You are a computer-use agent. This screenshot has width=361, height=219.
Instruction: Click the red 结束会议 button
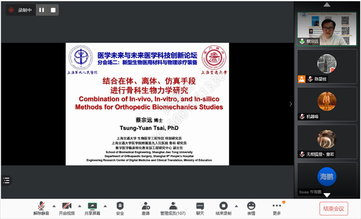point(334,209)
